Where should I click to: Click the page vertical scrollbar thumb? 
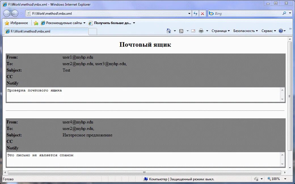coord(290,96)
